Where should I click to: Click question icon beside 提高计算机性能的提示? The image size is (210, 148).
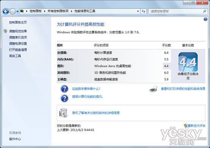64,98
